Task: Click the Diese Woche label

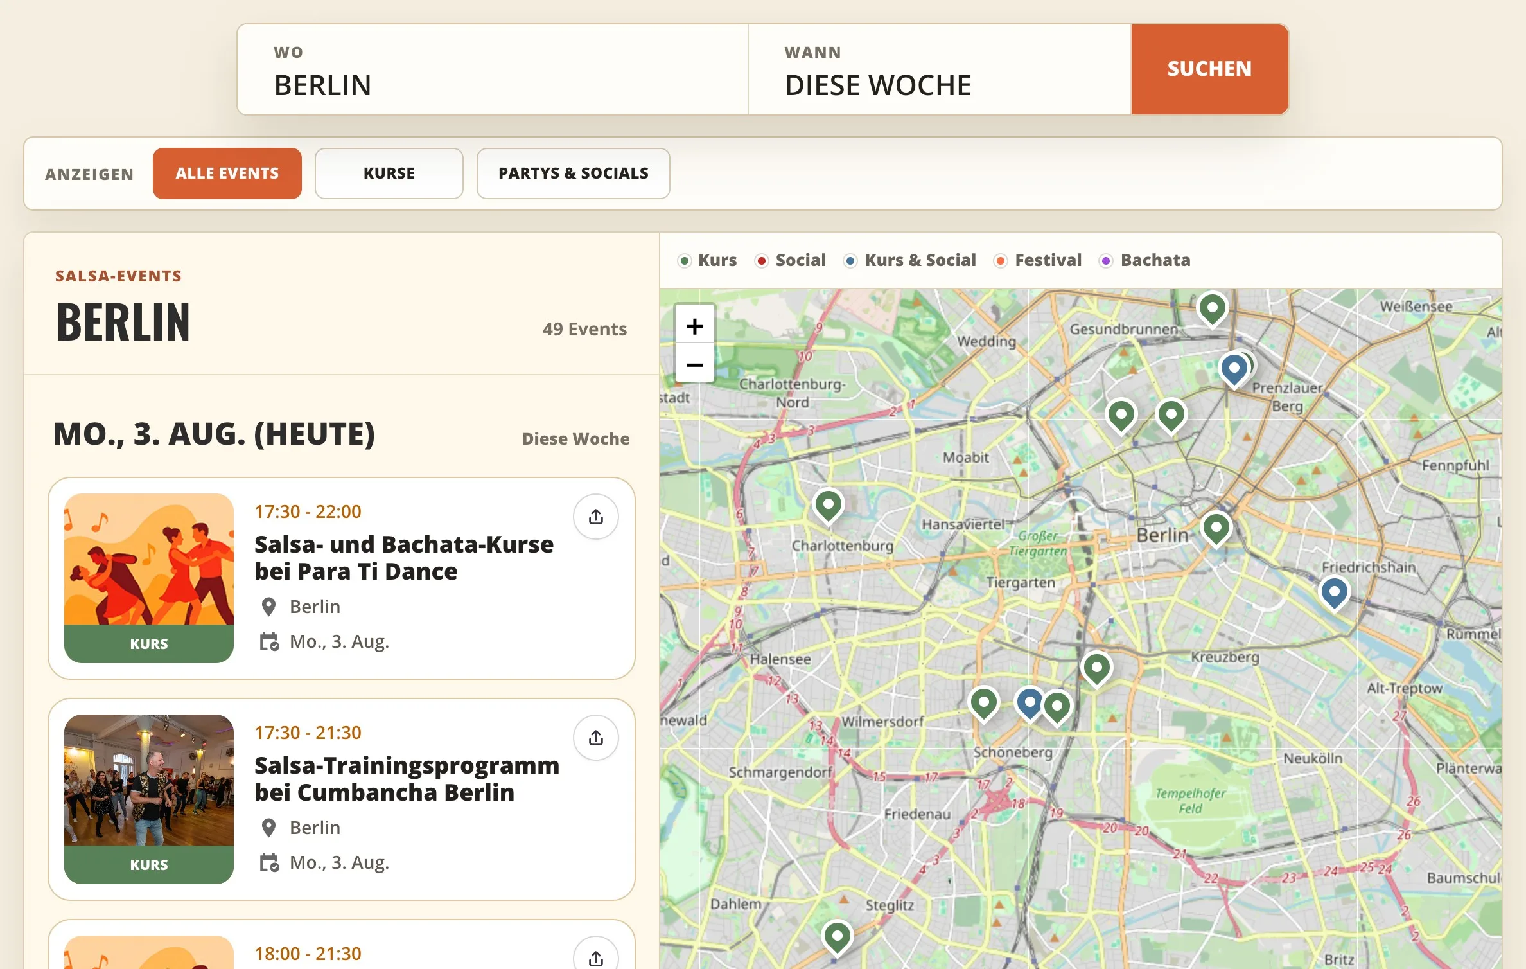Action: [x=575, y=439]
